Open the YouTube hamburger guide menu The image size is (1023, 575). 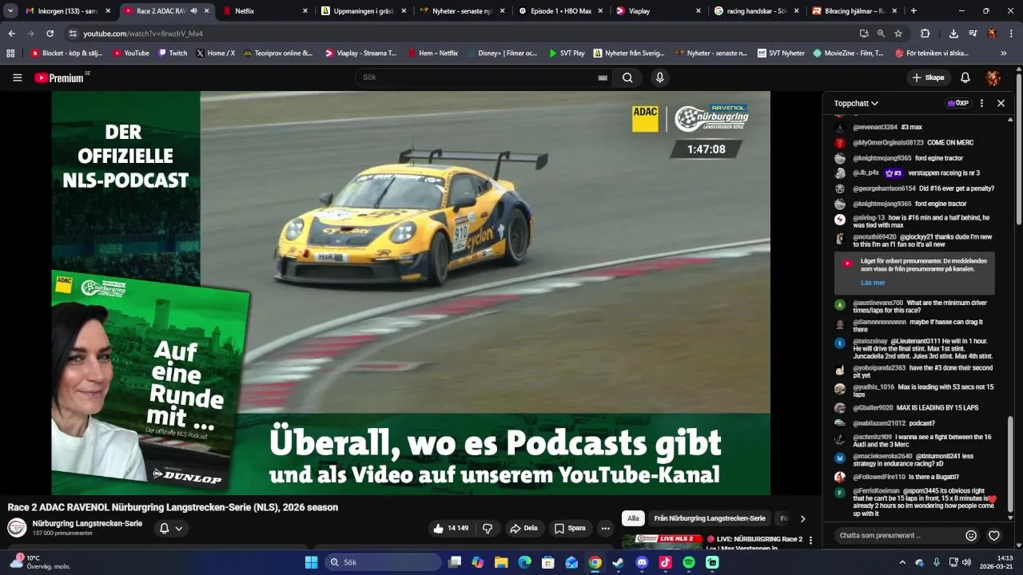pyautogui.click(x=17, y=77)
